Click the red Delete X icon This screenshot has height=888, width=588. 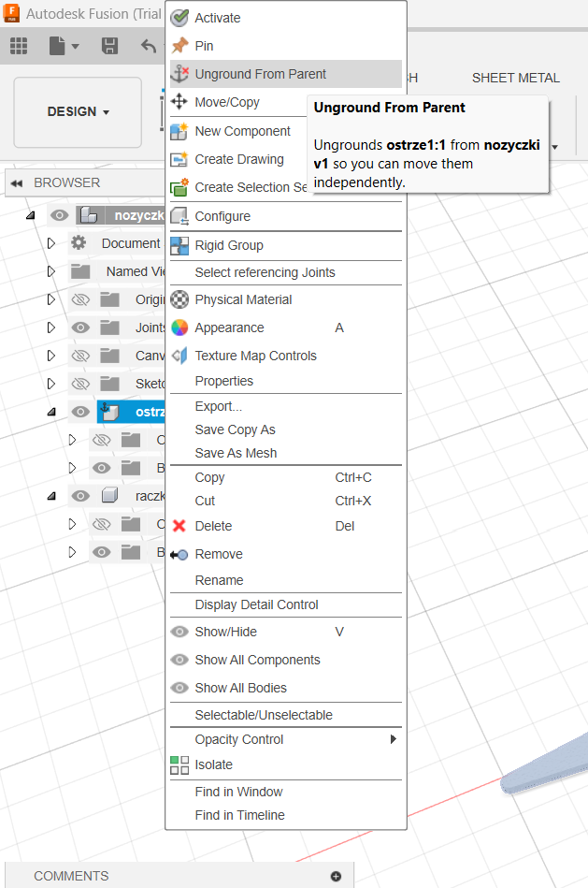click(x=179, y=526)
